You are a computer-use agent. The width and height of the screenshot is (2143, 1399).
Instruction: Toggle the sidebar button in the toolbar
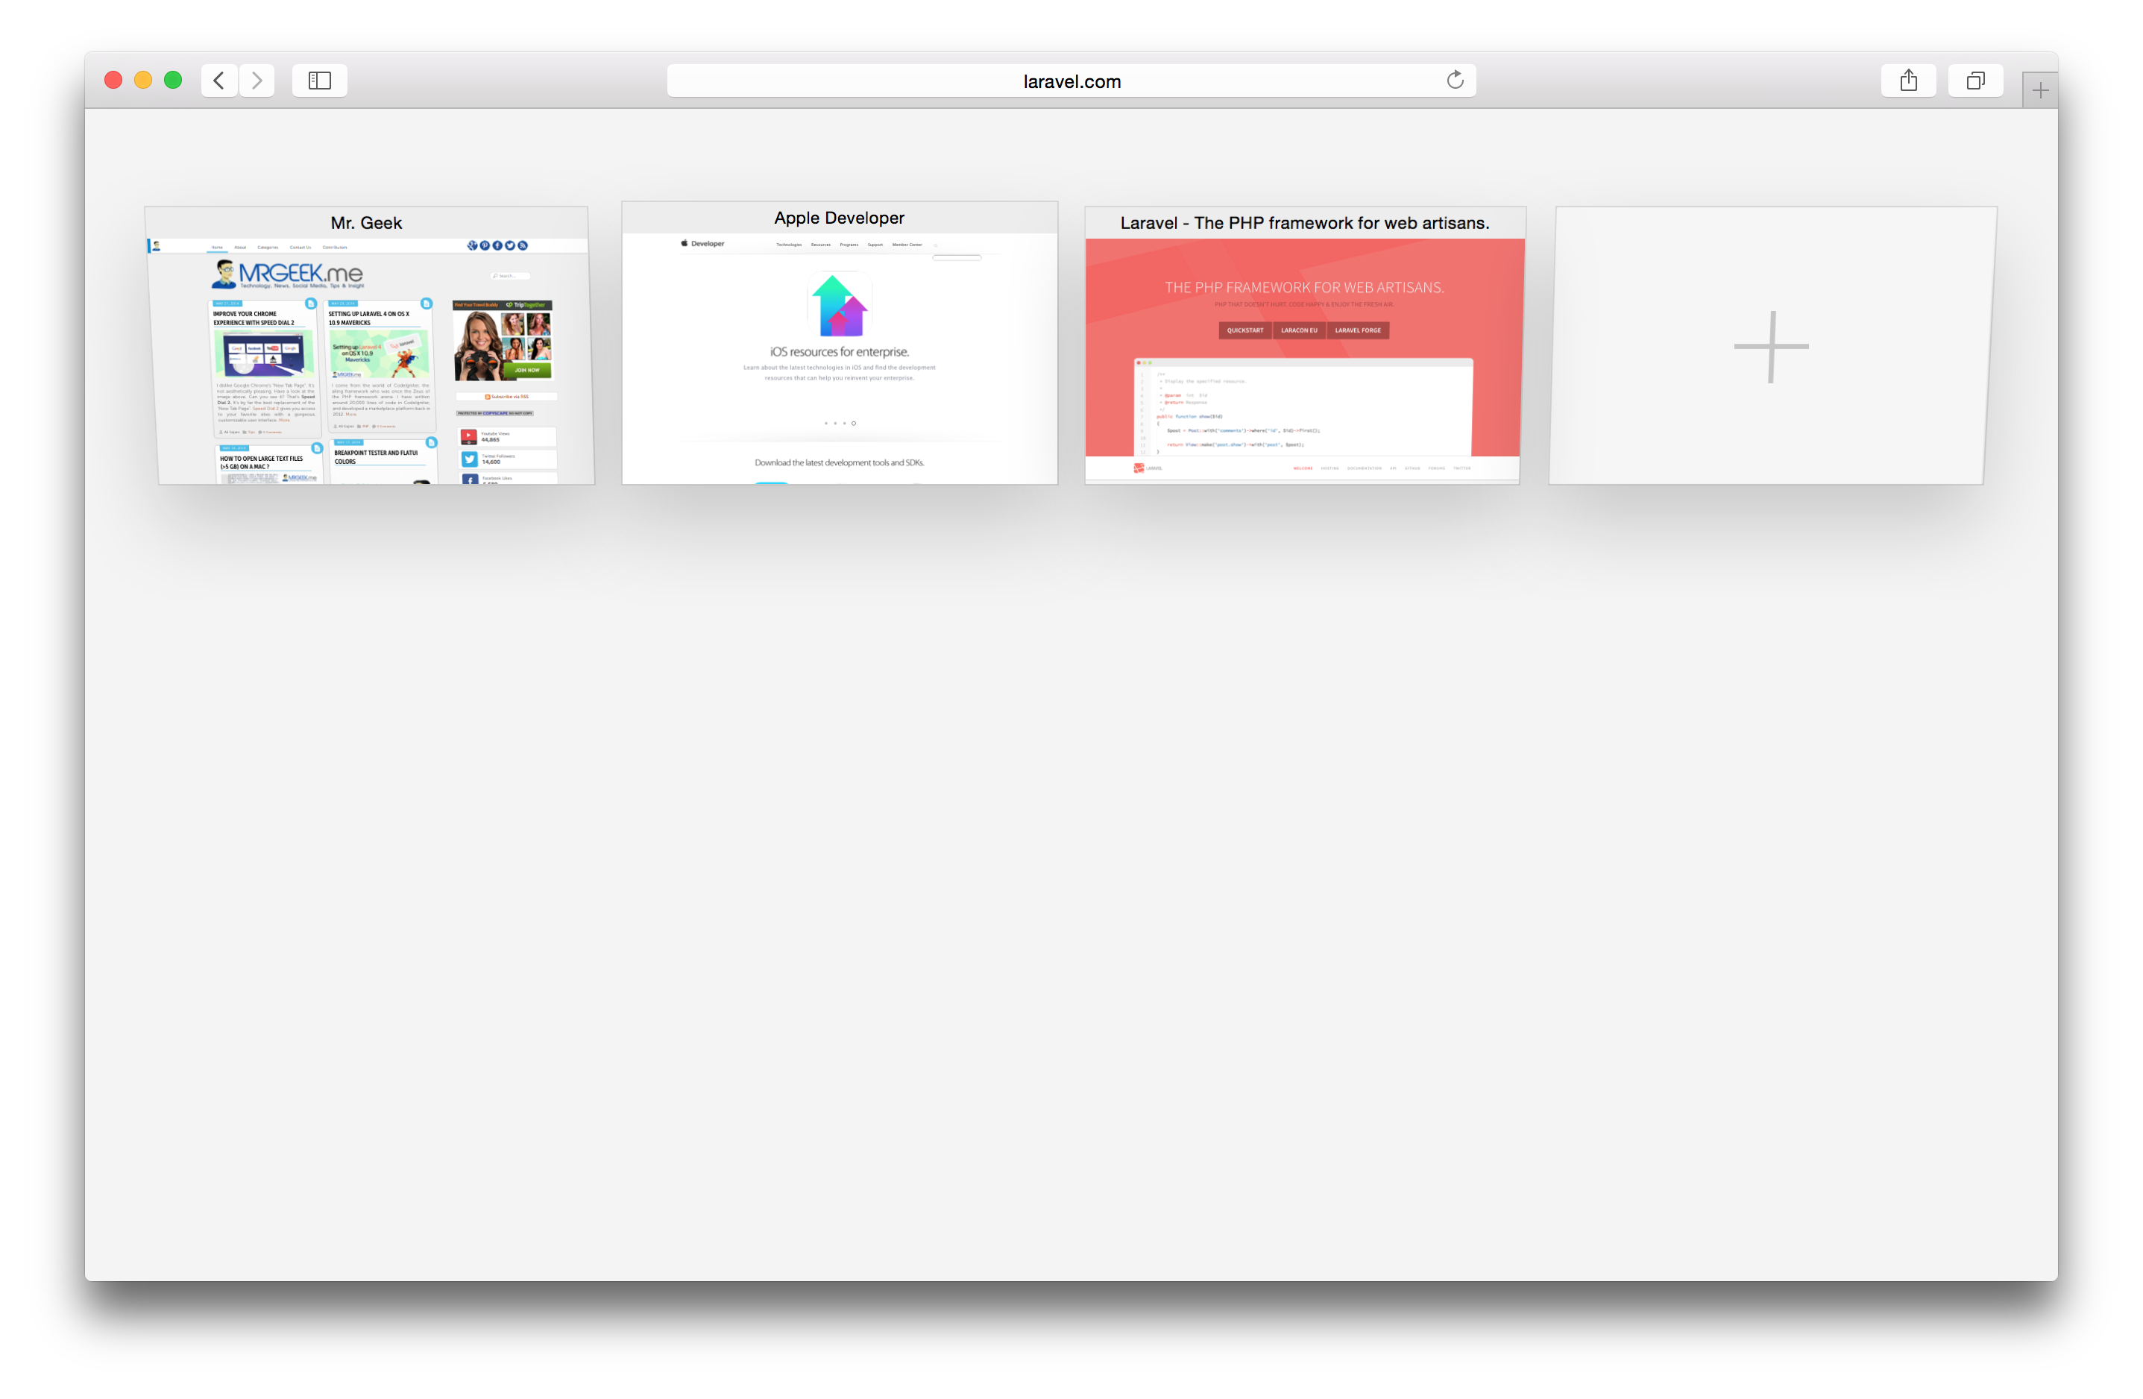[320, 80]
